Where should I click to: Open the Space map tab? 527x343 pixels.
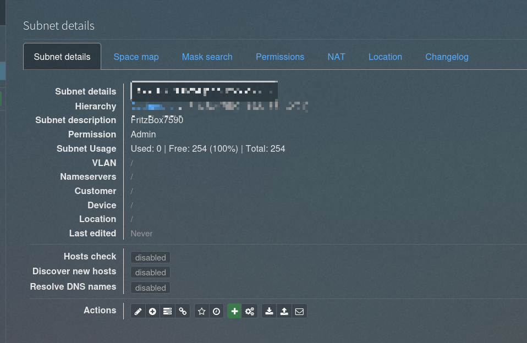click(x=136, y=57)
